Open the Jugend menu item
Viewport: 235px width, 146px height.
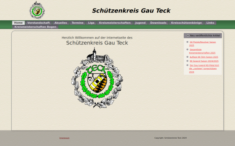141,23
